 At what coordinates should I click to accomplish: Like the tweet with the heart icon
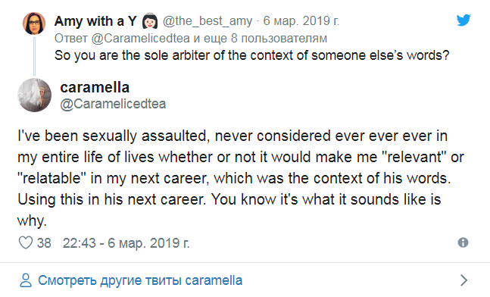[x=26, y=242]
